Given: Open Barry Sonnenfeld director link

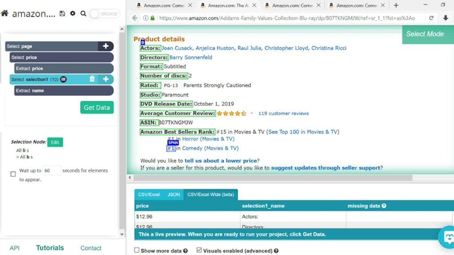Looking at the screenshot, I should tap(191, 57).
